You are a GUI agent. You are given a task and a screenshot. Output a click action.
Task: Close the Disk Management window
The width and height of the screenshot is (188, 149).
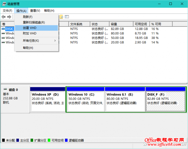[182, 4]
